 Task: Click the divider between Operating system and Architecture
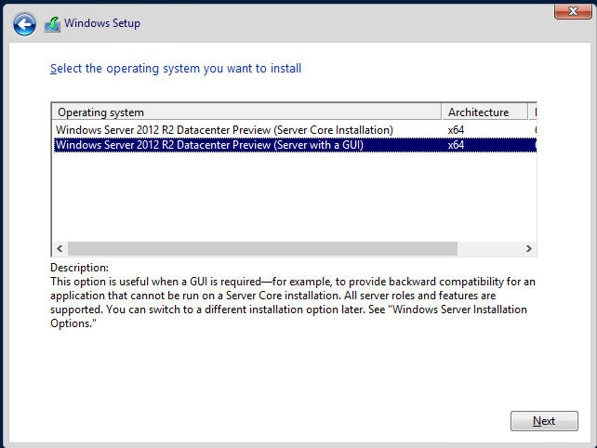point(442,112)
